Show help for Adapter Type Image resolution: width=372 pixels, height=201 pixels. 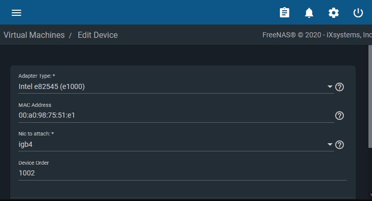click(x=339, y=87)
